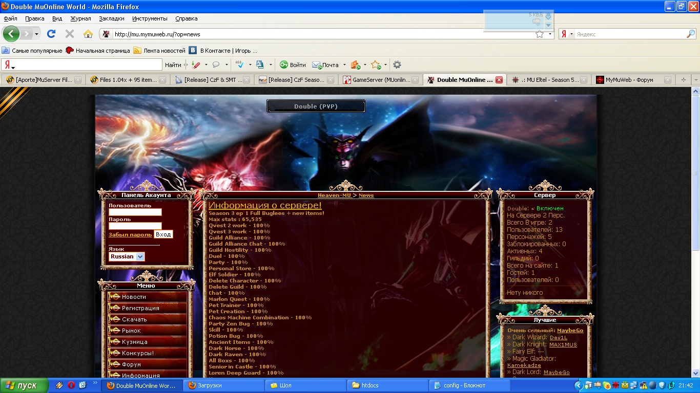Open top player MaybeGo's profile link
Screen dimensions: 700x393
tap(570, 331)
